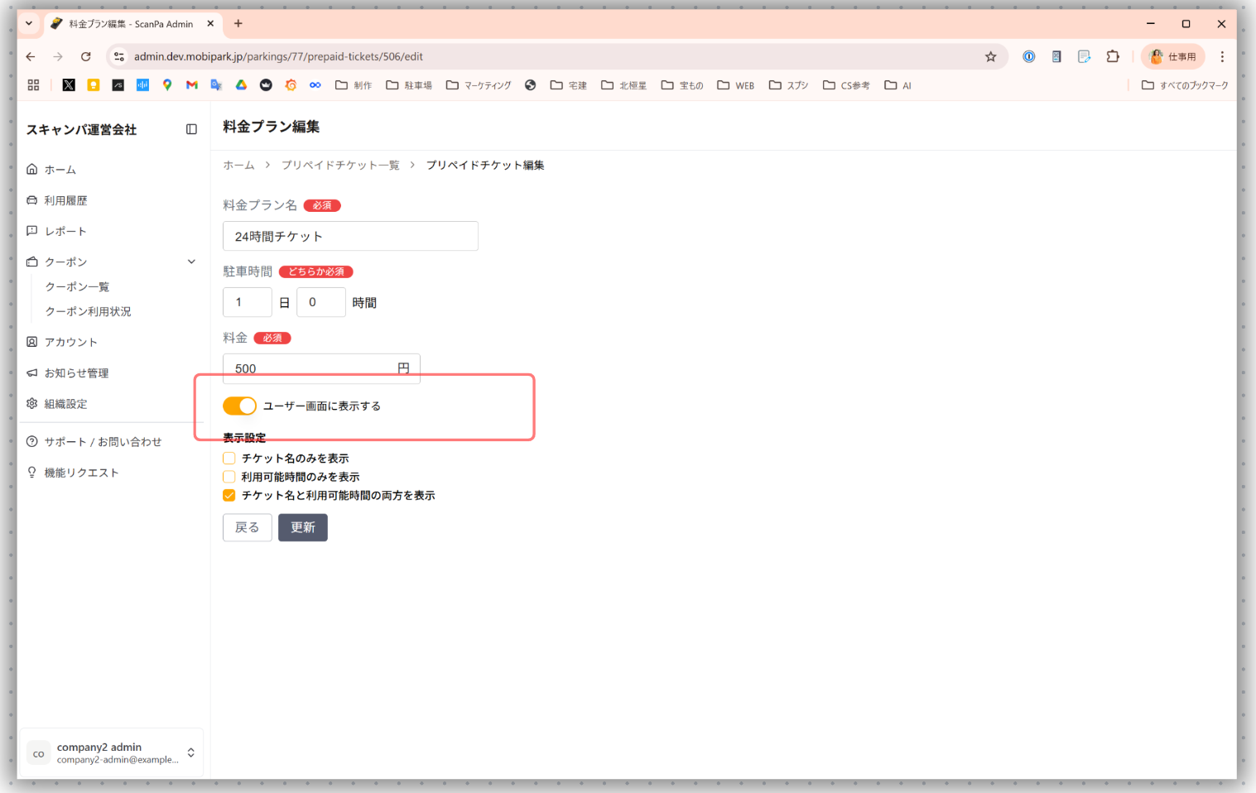
Task: Open お知らせ管理 in the sidebar
Action: (76, 373)
